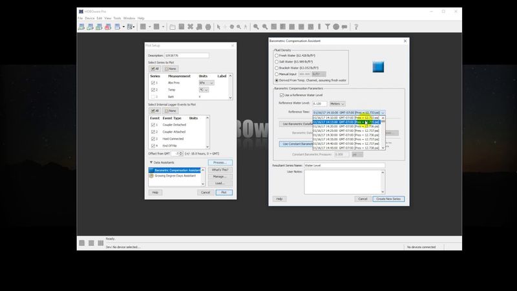Toggle Coupler Attached event checkbox

pos(153,132)
